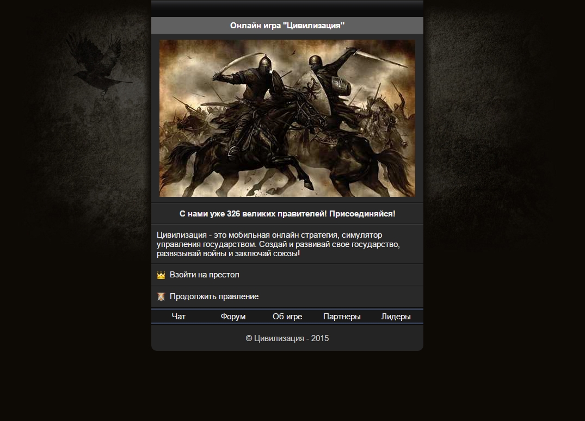
Task: Open the Взойти на престол link
Action: tap(287, 275)
